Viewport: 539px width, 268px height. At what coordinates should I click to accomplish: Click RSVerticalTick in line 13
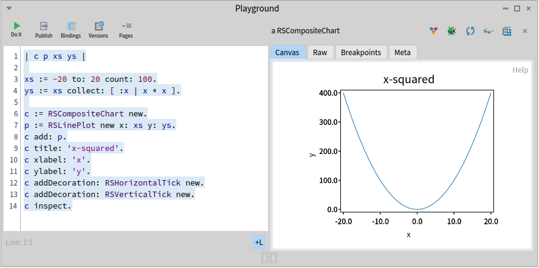click(x=138, y=195)
